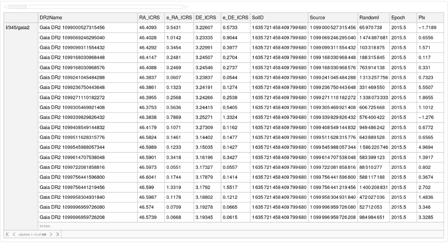Select the I/345/gaia2 table label
The image size is (448, 249).
(x=17, y=27)
